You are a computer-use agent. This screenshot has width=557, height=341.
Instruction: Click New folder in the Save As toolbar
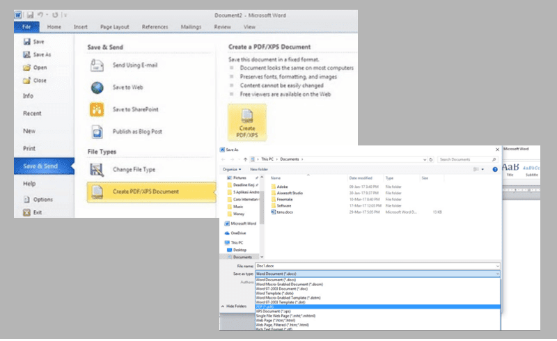[258, 169]
